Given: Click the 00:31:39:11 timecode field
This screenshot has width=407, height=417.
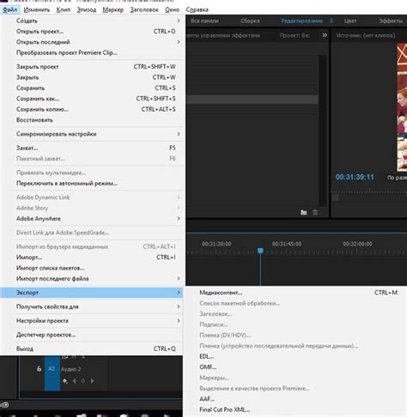Looking at the screenshot, I should 355,177.
